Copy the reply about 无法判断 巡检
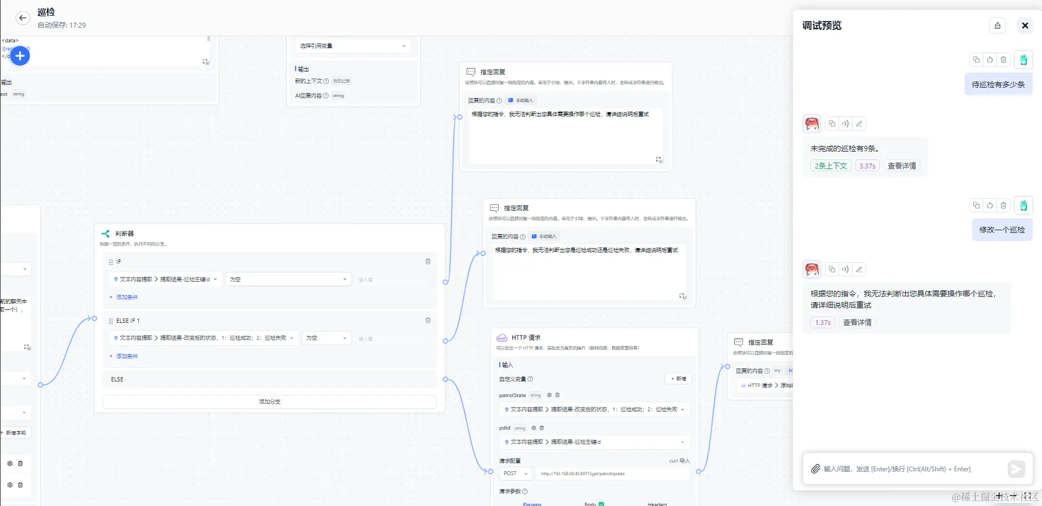The image size is (1042, 506). coord(832,269)
